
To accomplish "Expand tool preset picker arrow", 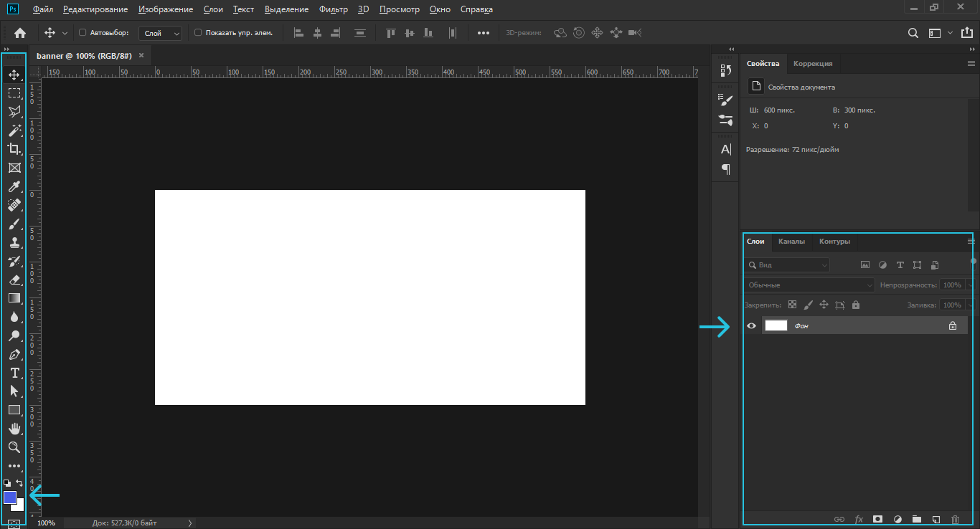I will tap(65, 33).
